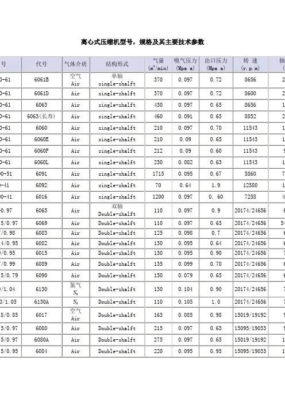This screenshot has height=403, width=285.
Task: Click code cell 6016
Action: 42,197
